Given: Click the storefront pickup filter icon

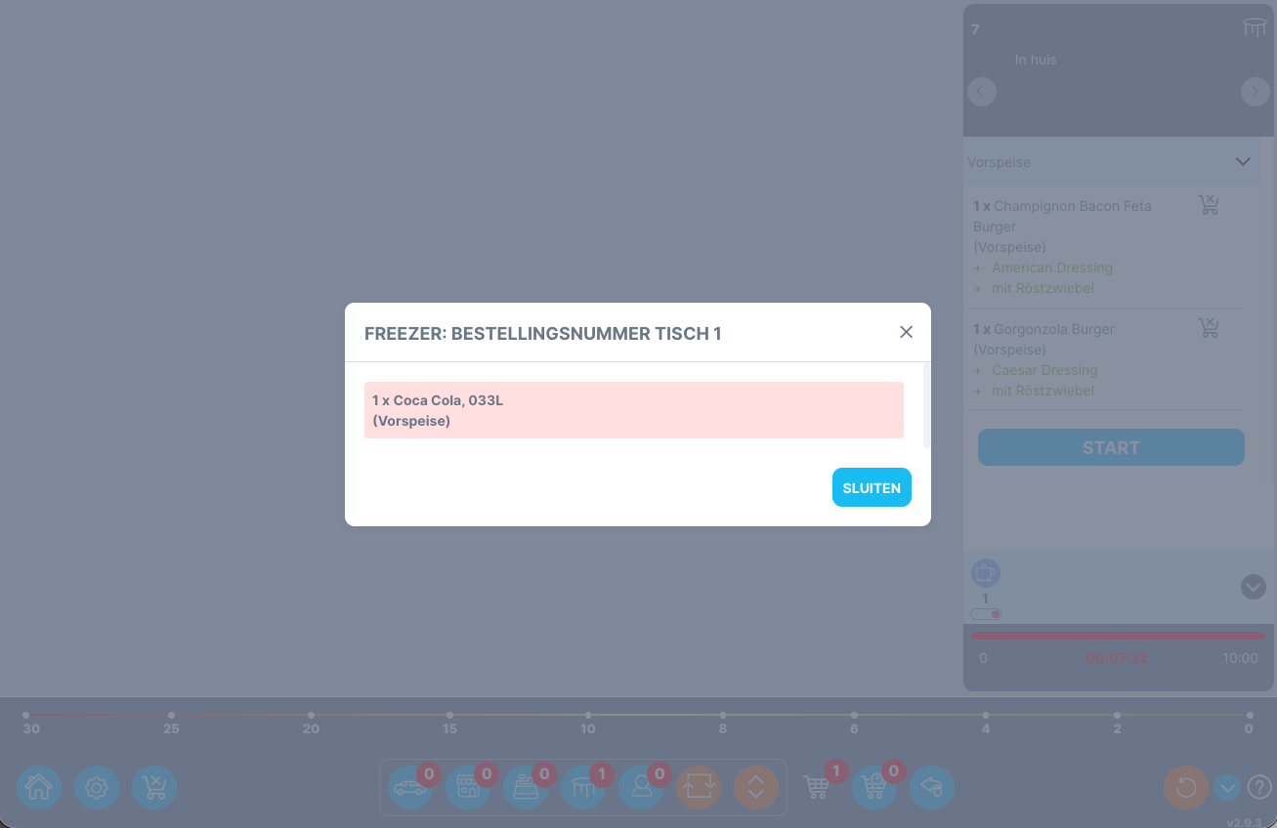Looking at the screenshot, I should coord(468,787).
